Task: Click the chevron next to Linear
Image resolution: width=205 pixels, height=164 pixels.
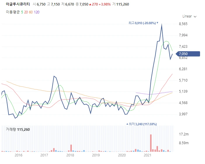Action: tap(195, 17)
